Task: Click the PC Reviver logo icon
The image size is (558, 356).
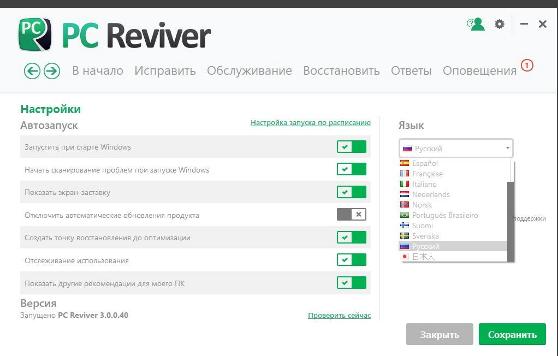Action: [x=35, y=34]
